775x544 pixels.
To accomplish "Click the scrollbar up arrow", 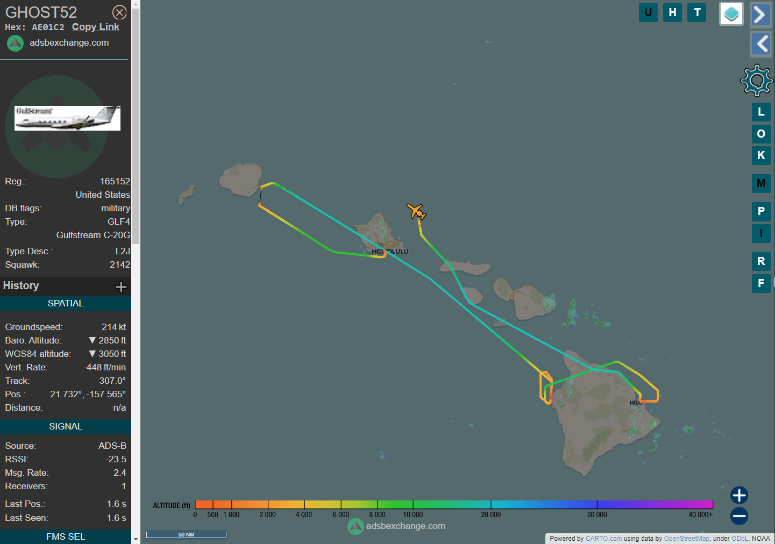I will [136, 4].
